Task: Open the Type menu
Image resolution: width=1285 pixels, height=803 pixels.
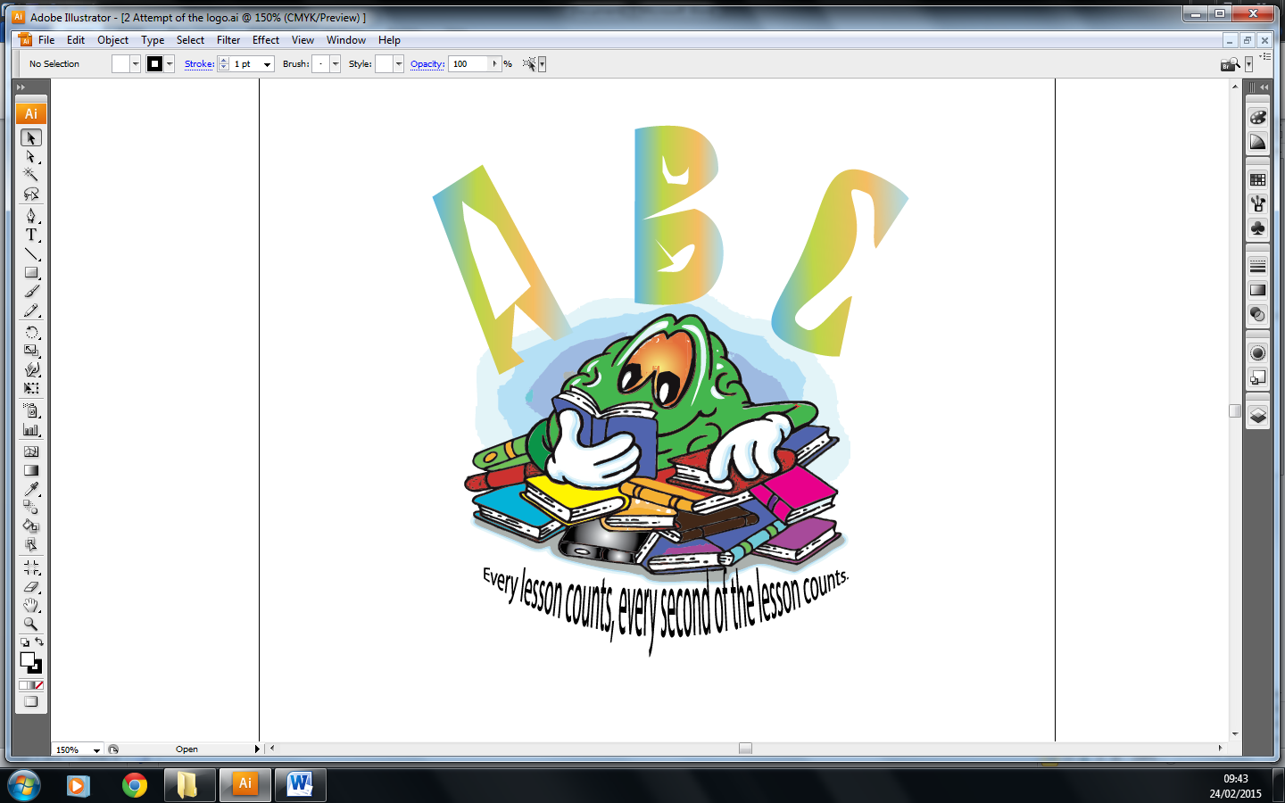Action: (x=153, y=40)
